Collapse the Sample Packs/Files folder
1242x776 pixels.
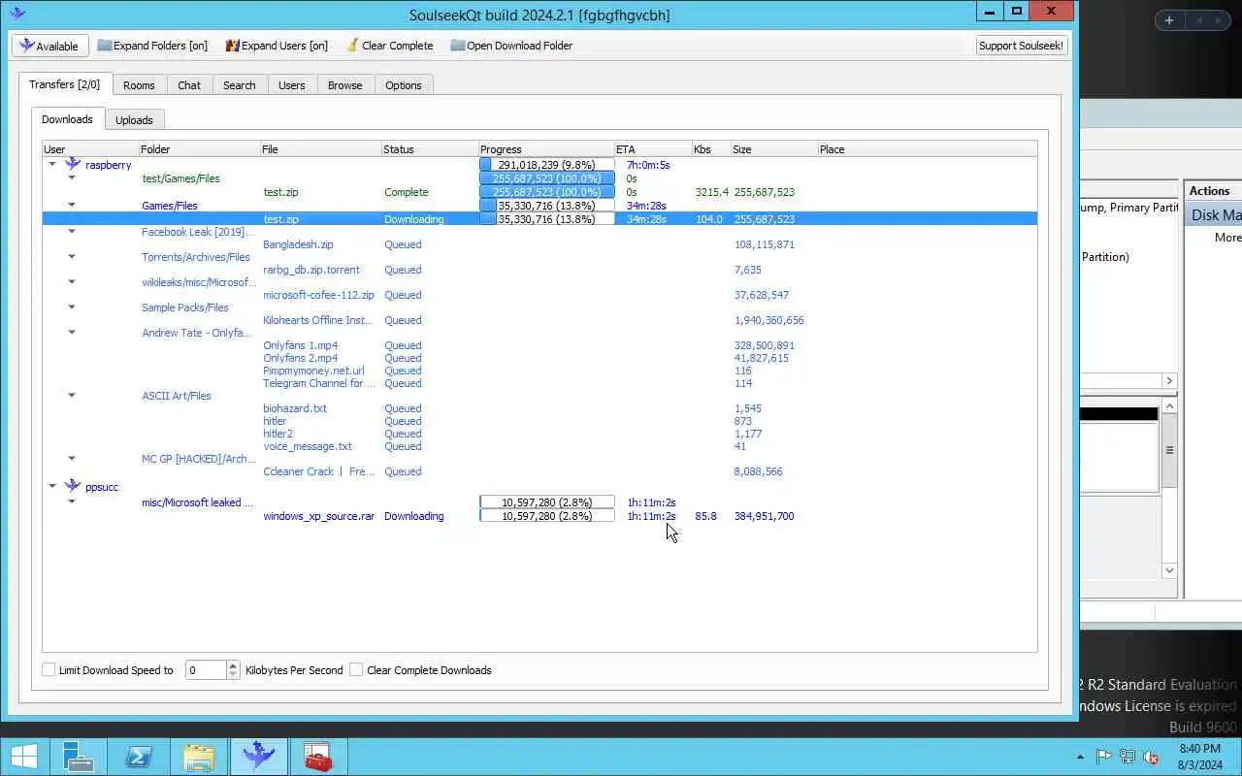pyautogui.click(x=72, y=307)
